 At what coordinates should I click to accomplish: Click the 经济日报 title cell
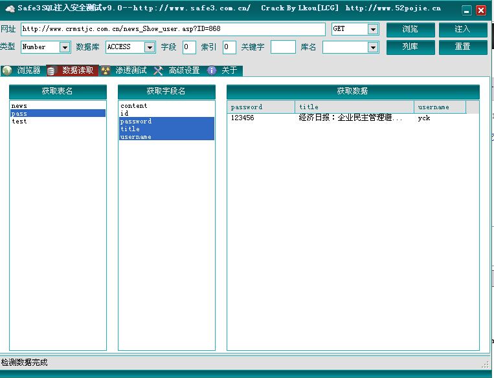click(350, 118)
